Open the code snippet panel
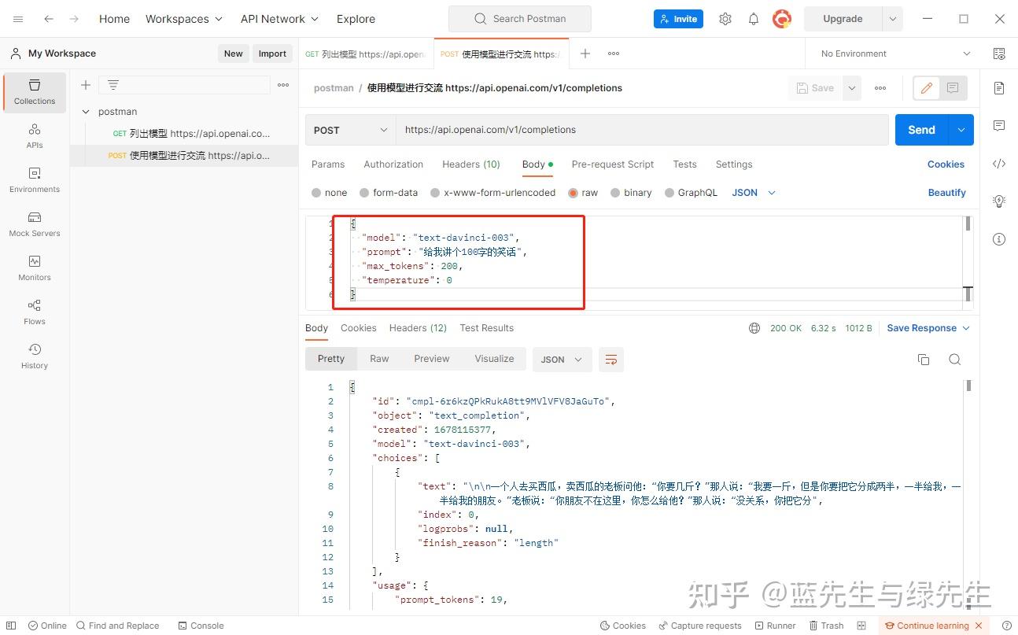Viewport: 1018px width, 635px height. tap(999, 164)
